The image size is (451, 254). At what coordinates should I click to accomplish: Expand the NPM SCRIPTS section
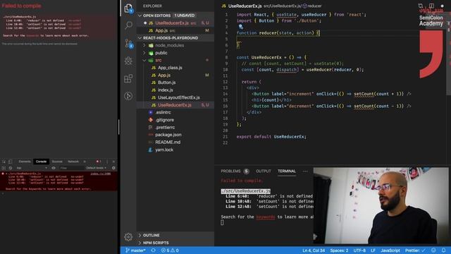tap(175, 243)
